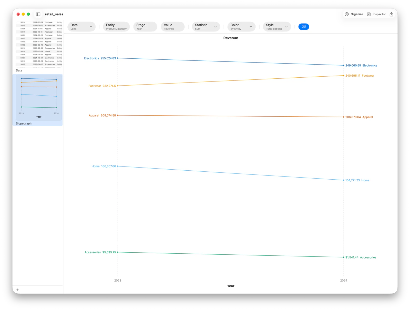
Task: Click the Share icon
Action: (391, 14)
